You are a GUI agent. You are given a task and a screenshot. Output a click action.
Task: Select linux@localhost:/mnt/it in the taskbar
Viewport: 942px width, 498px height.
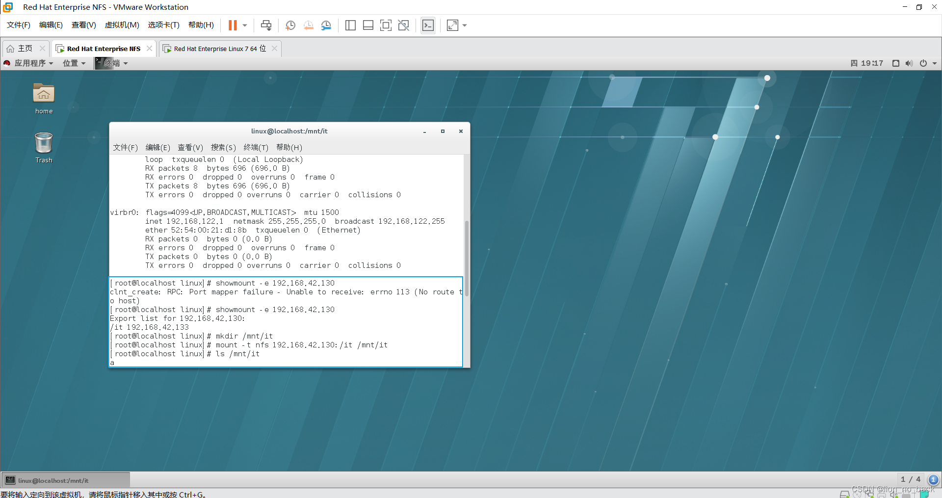pyautogui.click(x=66, y=480)
